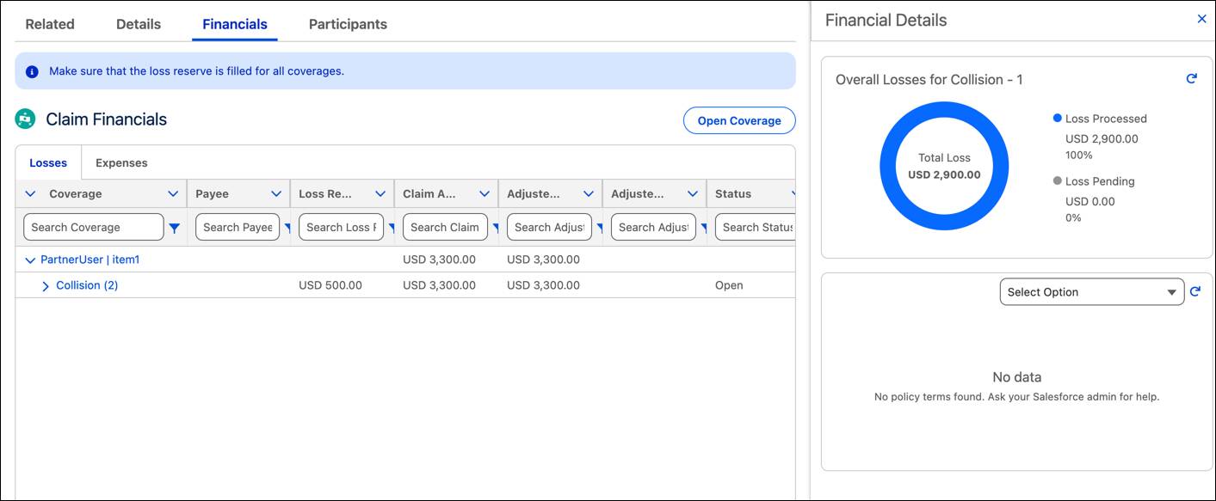Viewport: 1216px width, 501px height.
Task: Click the Search Payee input field
Action: click(238, 227)
